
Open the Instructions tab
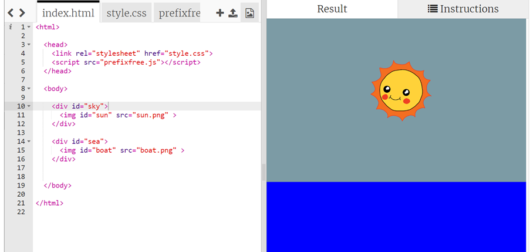click(464, 9)
